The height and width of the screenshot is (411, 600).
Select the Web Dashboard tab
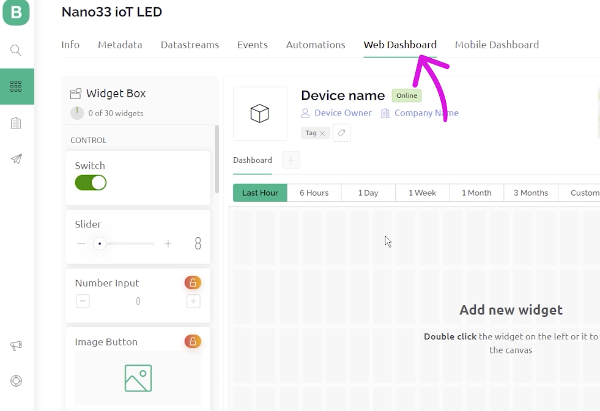[x=400, y=45]
